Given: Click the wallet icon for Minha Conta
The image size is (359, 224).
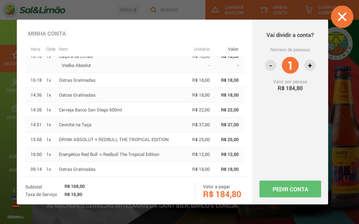Looking at the screenshot, I should click(264, 10).
